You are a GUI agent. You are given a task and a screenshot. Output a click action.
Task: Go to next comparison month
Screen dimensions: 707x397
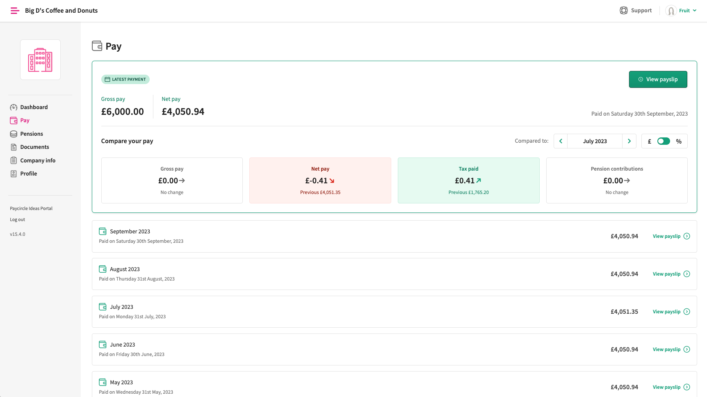[629, 141]
